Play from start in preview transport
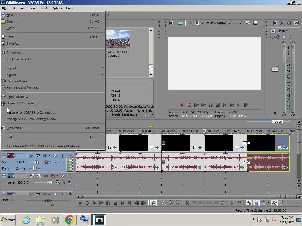 click(x=196, y=105)
